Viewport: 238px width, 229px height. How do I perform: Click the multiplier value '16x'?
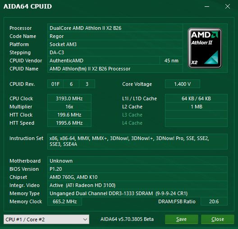(x=69, y=107)
